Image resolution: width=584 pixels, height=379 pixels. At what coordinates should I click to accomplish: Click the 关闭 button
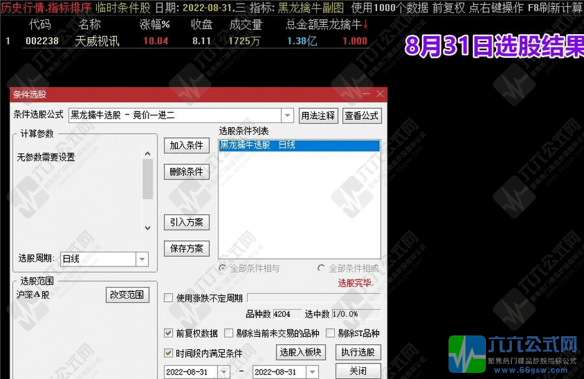pyautogui.click(x=358, y=371)
